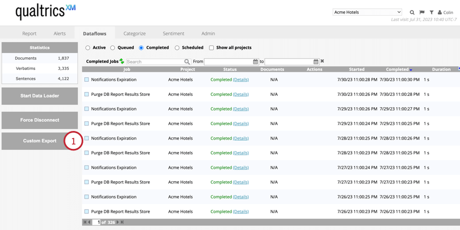Open the Categorize tab

click(134, 34)
